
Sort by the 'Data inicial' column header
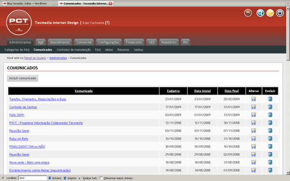click(x=203, y=91)
